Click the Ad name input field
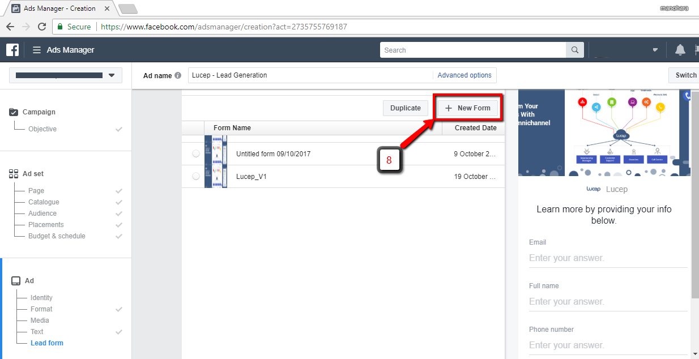Screen dimensions: 699x359 (310, 75)
